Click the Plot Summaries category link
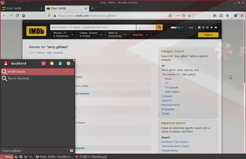This screenshot has height=159, width=246. click(x=171, y=105)
